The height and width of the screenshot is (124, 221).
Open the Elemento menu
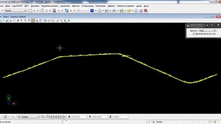pos(76,6)
